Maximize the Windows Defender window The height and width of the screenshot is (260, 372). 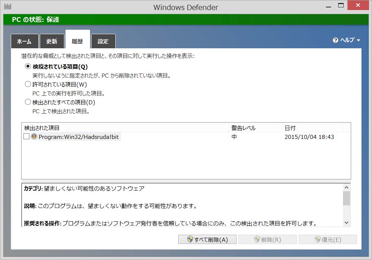[341, 6]
